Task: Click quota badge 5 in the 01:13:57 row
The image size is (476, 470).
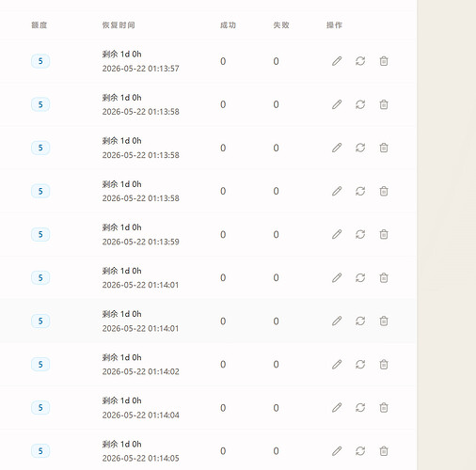Action: point(40,61)
